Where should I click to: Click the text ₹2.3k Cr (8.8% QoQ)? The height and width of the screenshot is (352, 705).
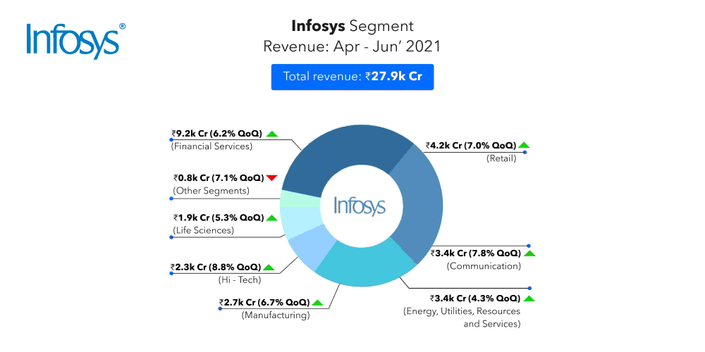click(215, 267)
